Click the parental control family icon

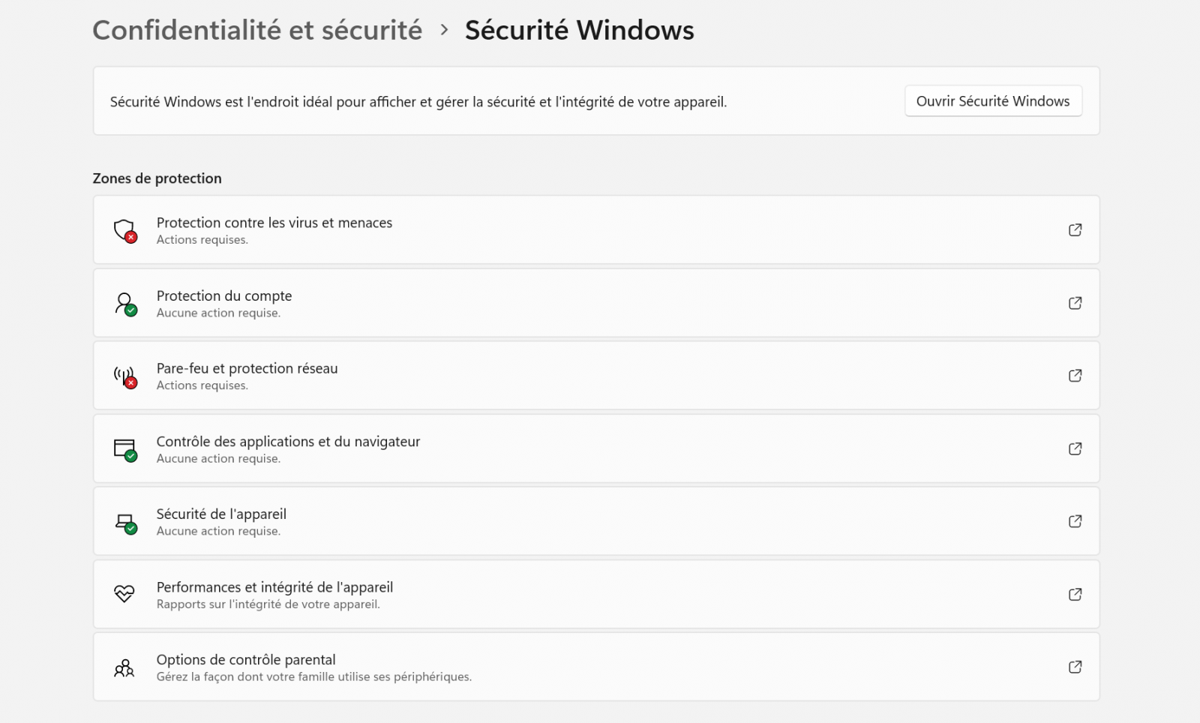(124, 667)
